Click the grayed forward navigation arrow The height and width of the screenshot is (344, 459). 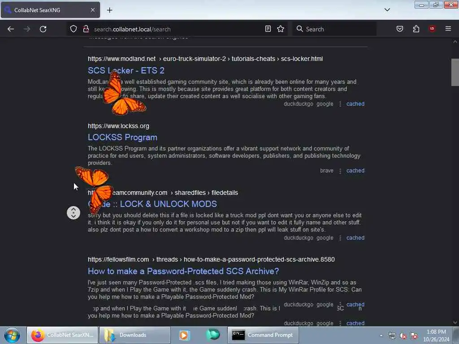click(27, 29)
